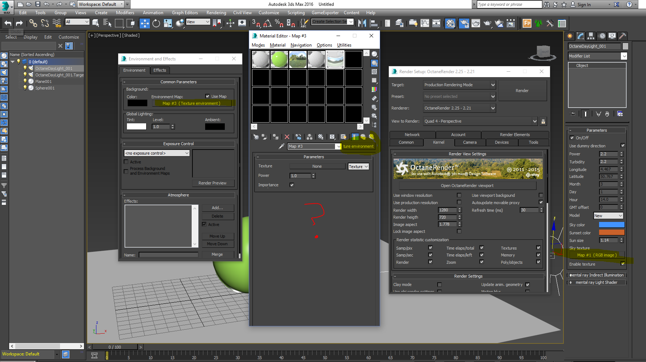
Task: Open the Rendered Frame Window icon
Action: (475, 23)
